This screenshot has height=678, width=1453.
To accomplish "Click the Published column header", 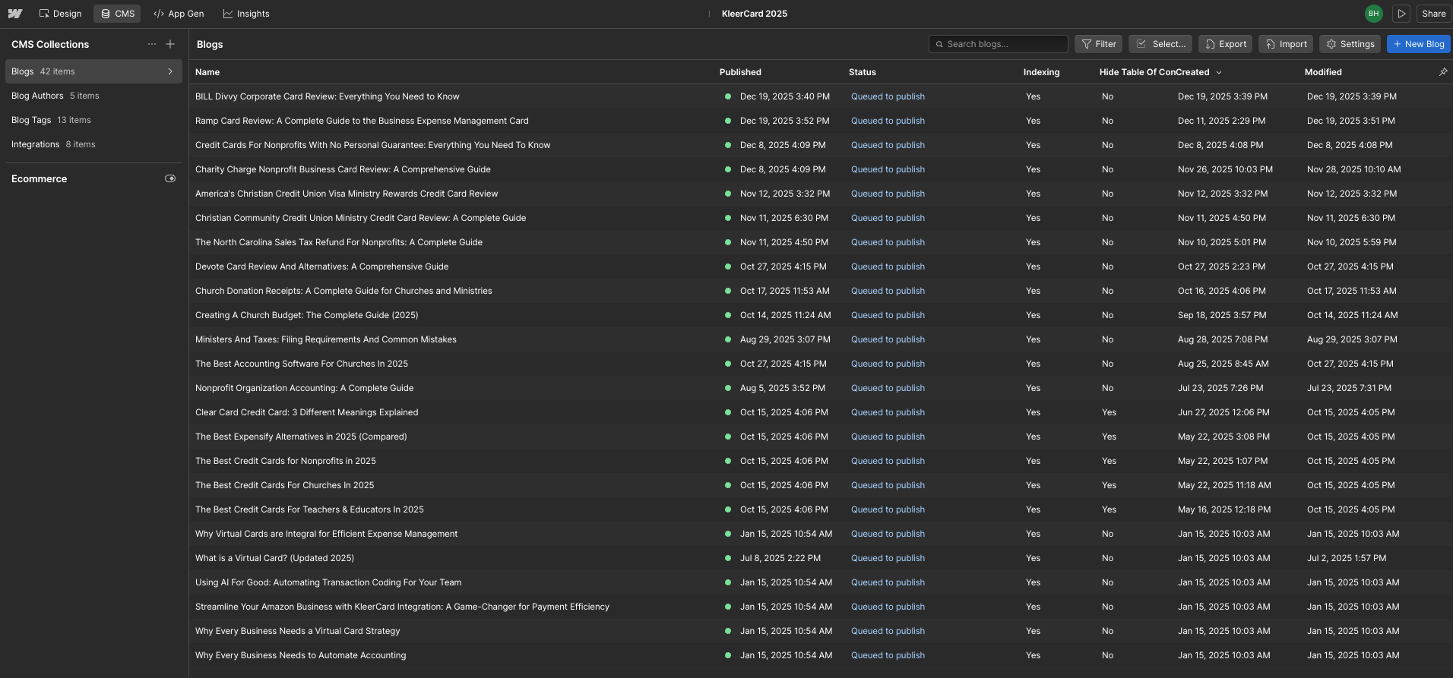I will pyautogui.click(x=740, y=72).
